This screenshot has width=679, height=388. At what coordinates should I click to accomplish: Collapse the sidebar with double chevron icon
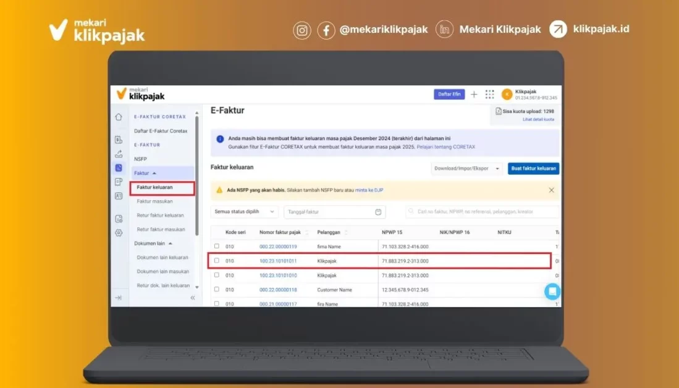click(x=193, y=298)
